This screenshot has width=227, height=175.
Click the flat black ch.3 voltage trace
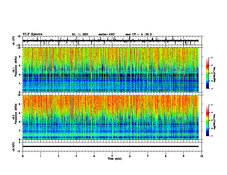click(110, 146)
